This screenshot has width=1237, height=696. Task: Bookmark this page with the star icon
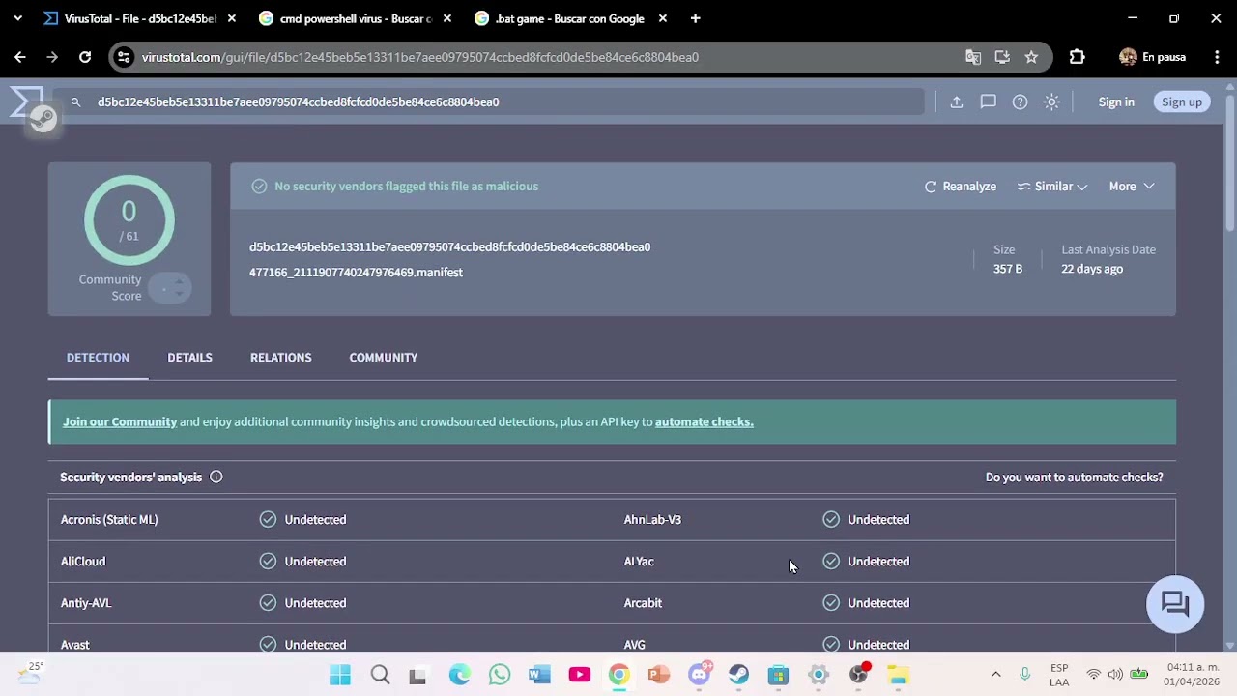click(1031, 57)
